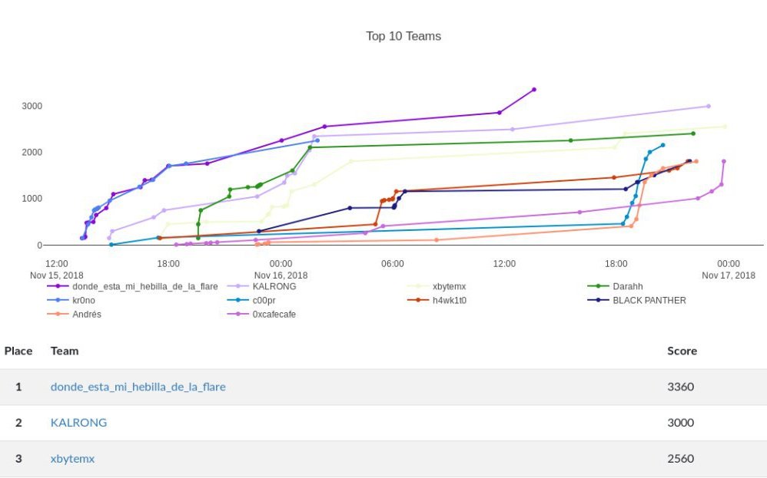Click the 3000 y-axis label
This screenshot has width=767, height=478.
[32, 106]
